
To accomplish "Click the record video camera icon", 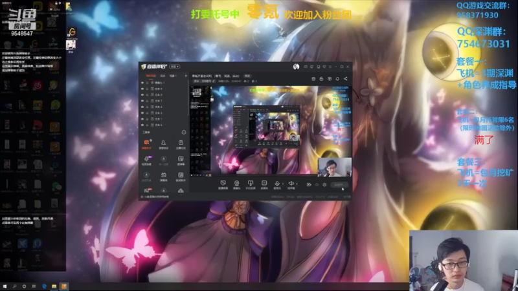I will point(309,185).
